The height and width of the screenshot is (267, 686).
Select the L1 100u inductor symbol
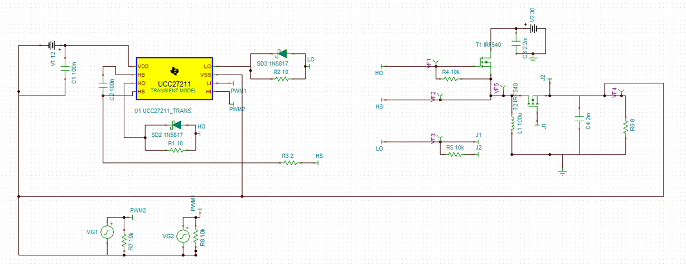[512, 124]
